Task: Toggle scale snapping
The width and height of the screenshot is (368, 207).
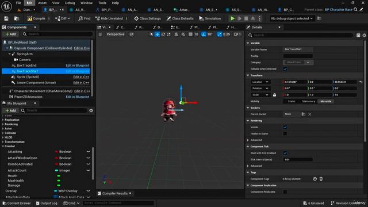Action: click(x=219, y=34)
